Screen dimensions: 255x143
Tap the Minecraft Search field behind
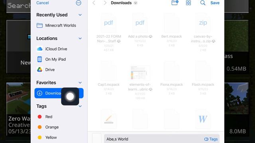[19, 6]
